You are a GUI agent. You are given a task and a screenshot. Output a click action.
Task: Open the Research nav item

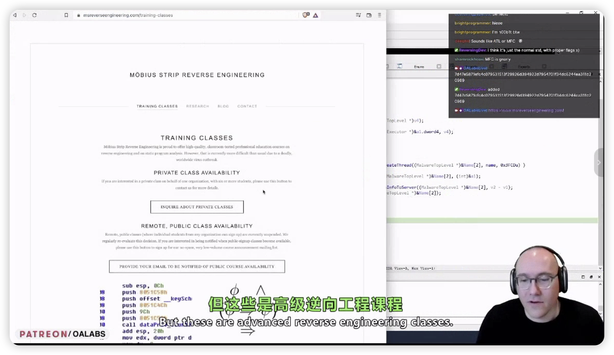(x=197, y=106)
